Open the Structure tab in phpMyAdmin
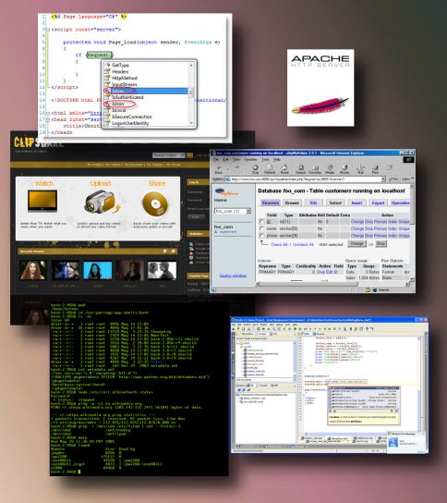Screen dimensions: 447x503 click(x=270, y=202)
